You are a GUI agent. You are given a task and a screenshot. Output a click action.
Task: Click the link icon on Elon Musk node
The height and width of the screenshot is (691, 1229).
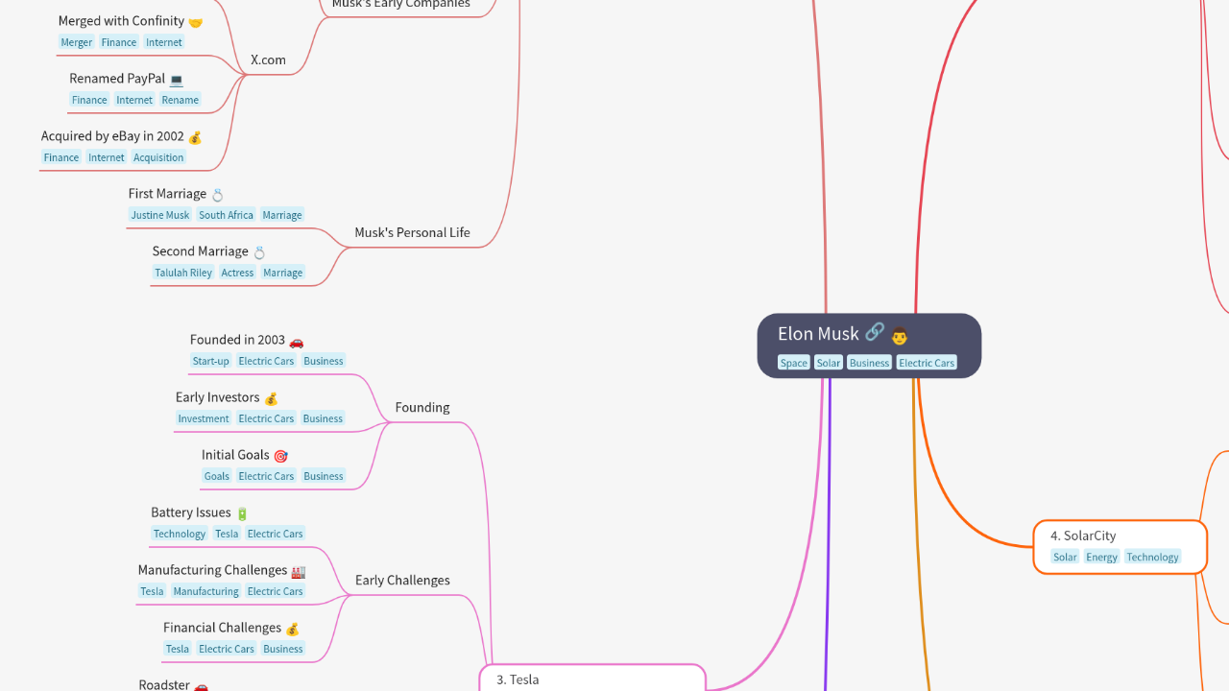click(874, 332)
